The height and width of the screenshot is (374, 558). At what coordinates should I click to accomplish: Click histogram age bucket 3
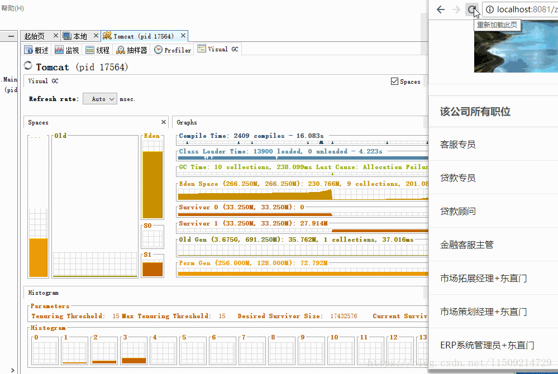point(134,350)
